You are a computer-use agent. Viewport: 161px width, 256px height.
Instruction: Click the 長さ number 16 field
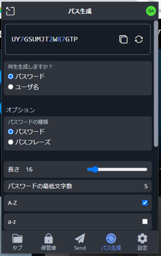[x=29, y=170]
